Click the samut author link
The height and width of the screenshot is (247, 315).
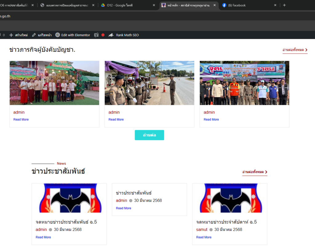[x=201, y=229]
